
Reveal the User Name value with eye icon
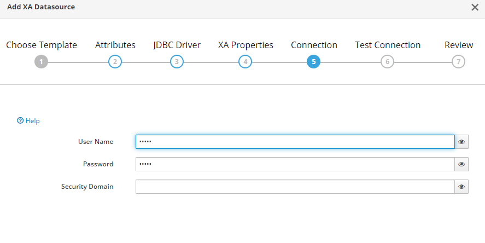tap(461, 142)
